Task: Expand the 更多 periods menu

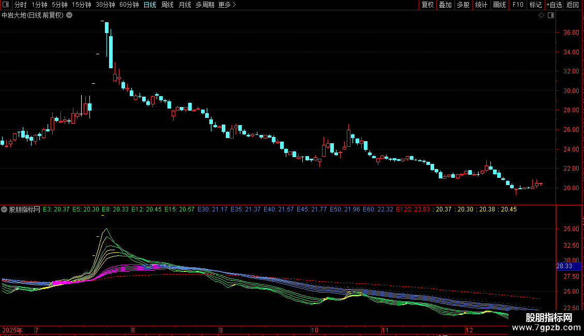Action: 227,5
